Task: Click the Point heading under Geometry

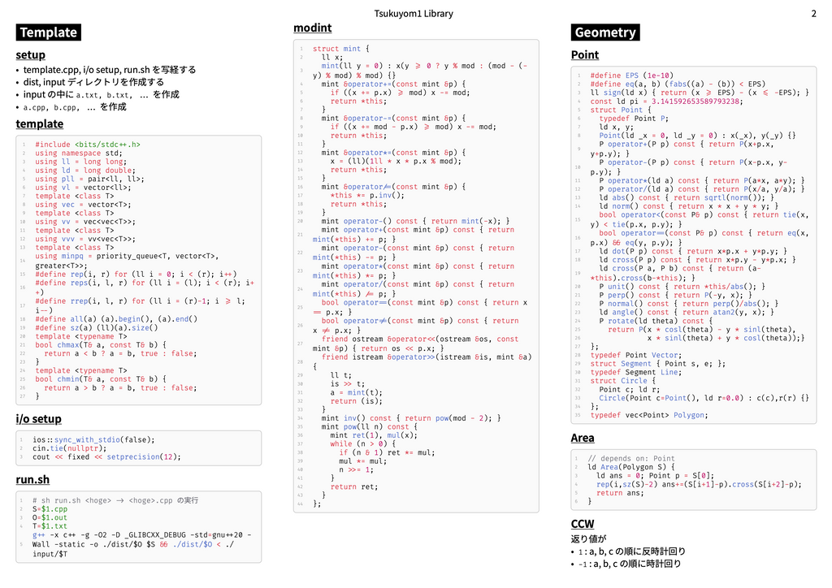Action: [x=585, y=55]
